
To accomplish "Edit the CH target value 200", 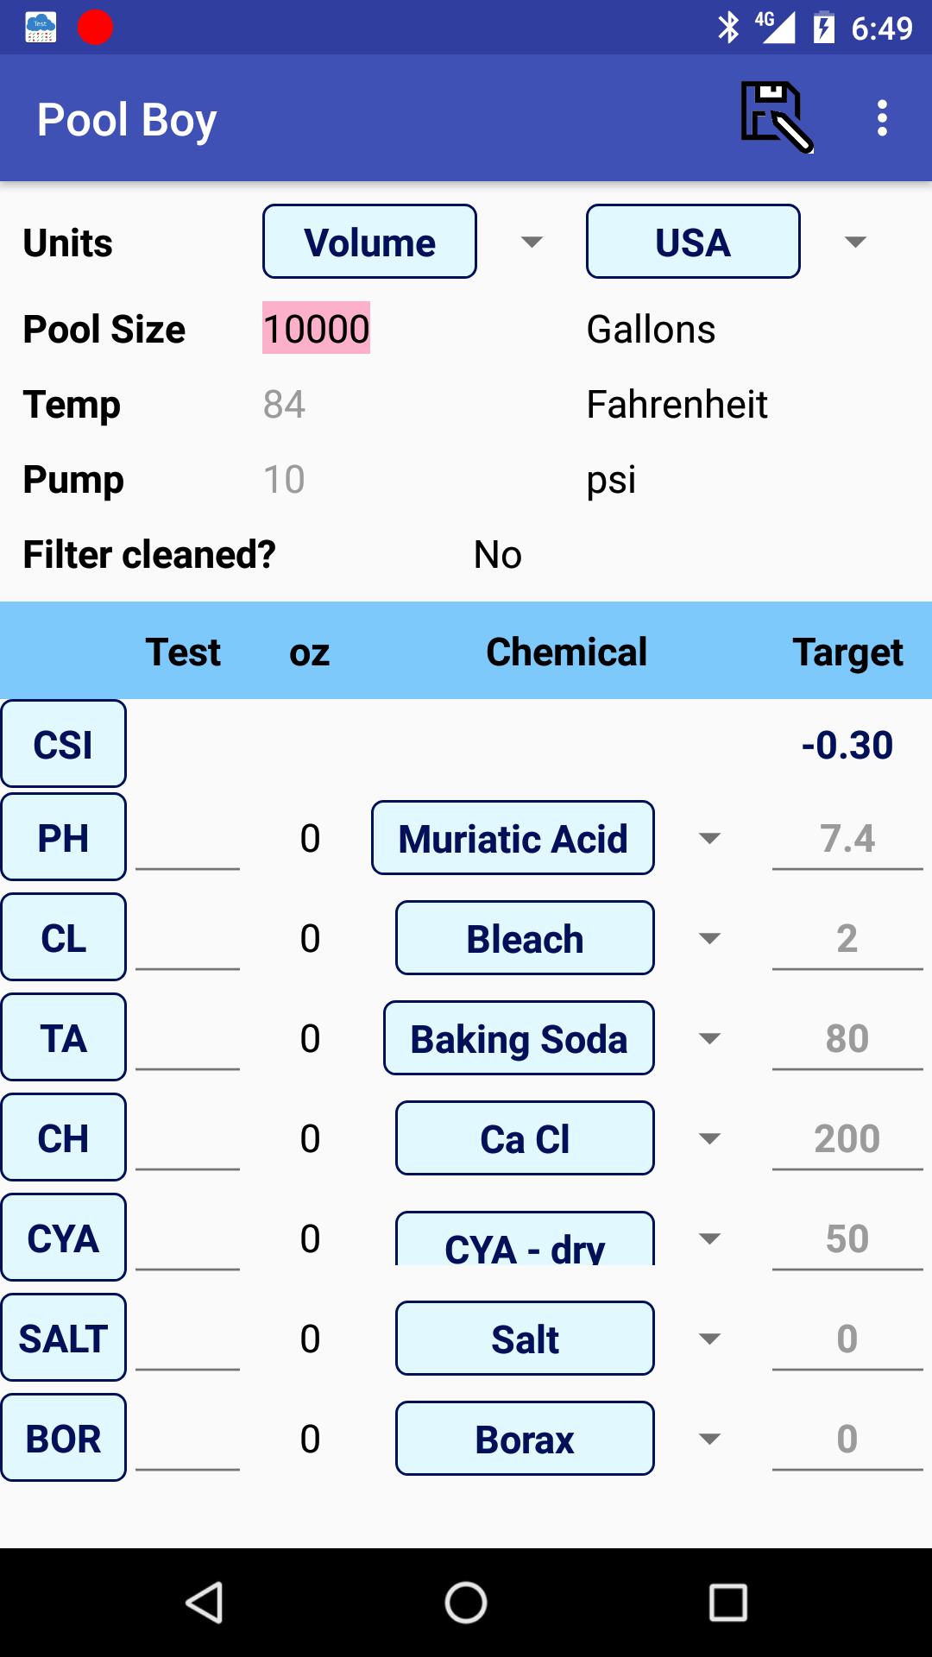I will 847,1139.
